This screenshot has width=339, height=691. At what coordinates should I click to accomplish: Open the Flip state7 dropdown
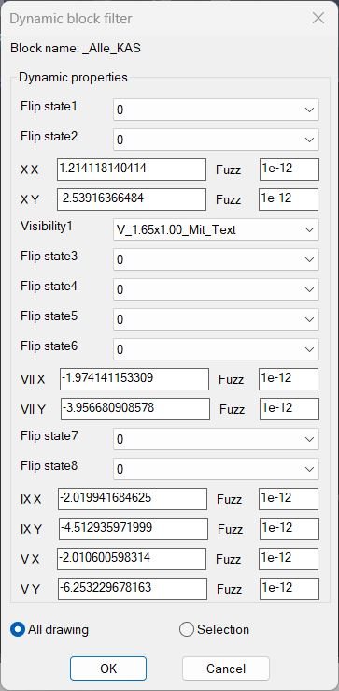click(216, 439)
